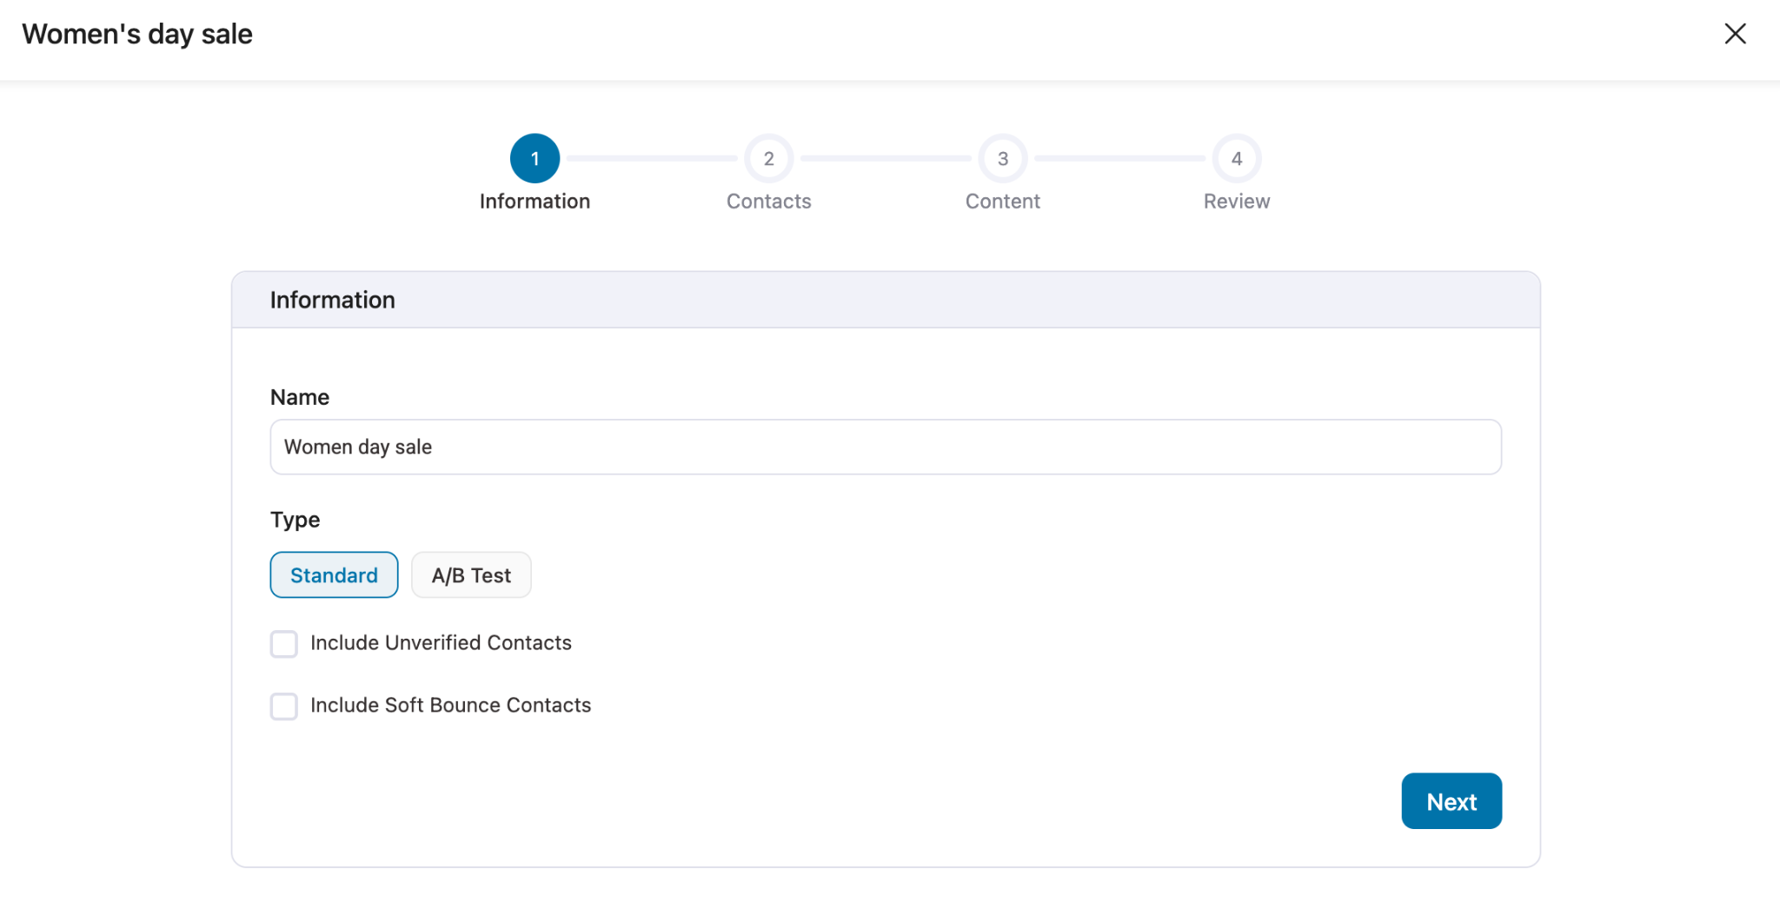This screenshot has width=1780, height=909.
Task: Click the Women's day sale title
Action: (136, 34)
